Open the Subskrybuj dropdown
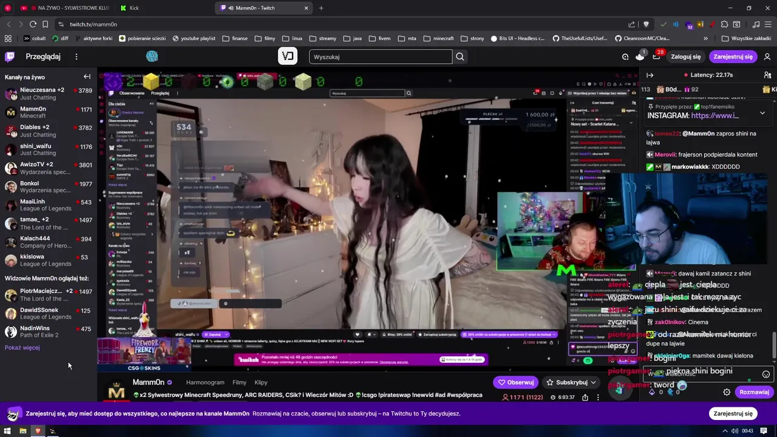The height and width of the screenshot is (437, 777). (571, 382)
